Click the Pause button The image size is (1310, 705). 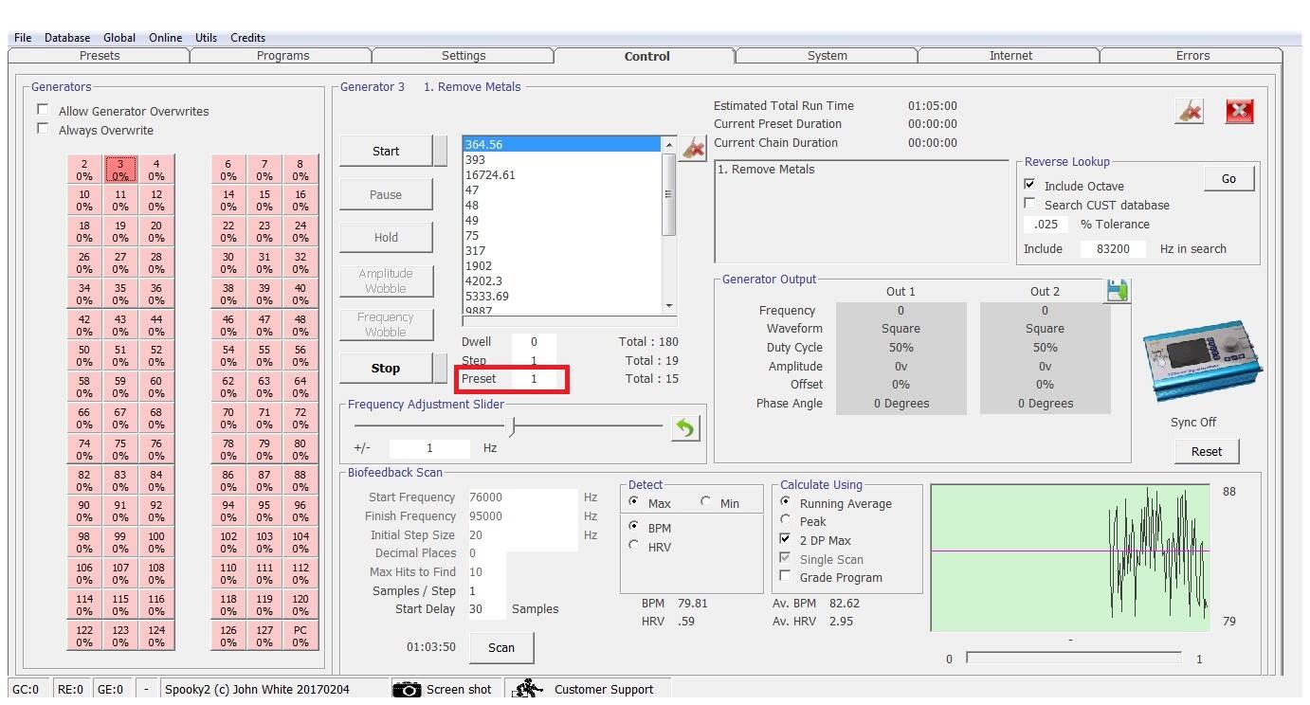[386, 194]
